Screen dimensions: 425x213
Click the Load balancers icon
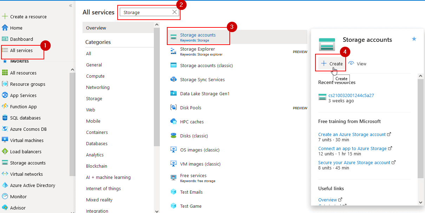coord(5,151)
